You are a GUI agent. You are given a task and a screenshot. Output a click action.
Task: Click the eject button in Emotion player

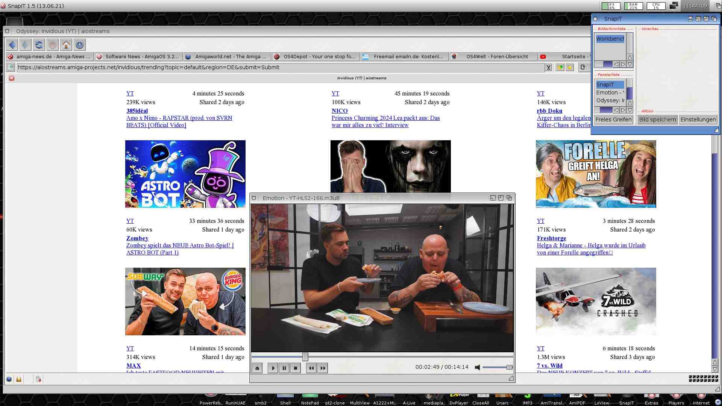point(257,368)
